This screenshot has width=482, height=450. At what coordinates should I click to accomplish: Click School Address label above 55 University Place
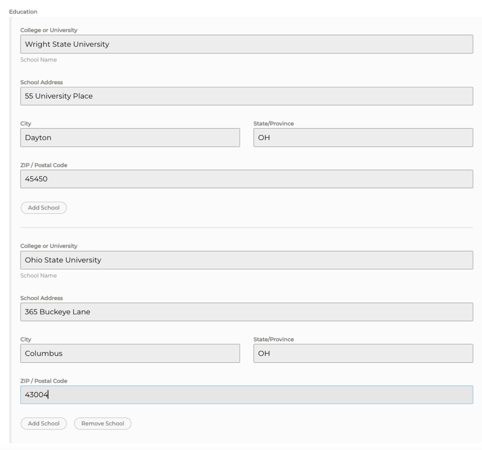pyautogui.click(x=41, y=82)
